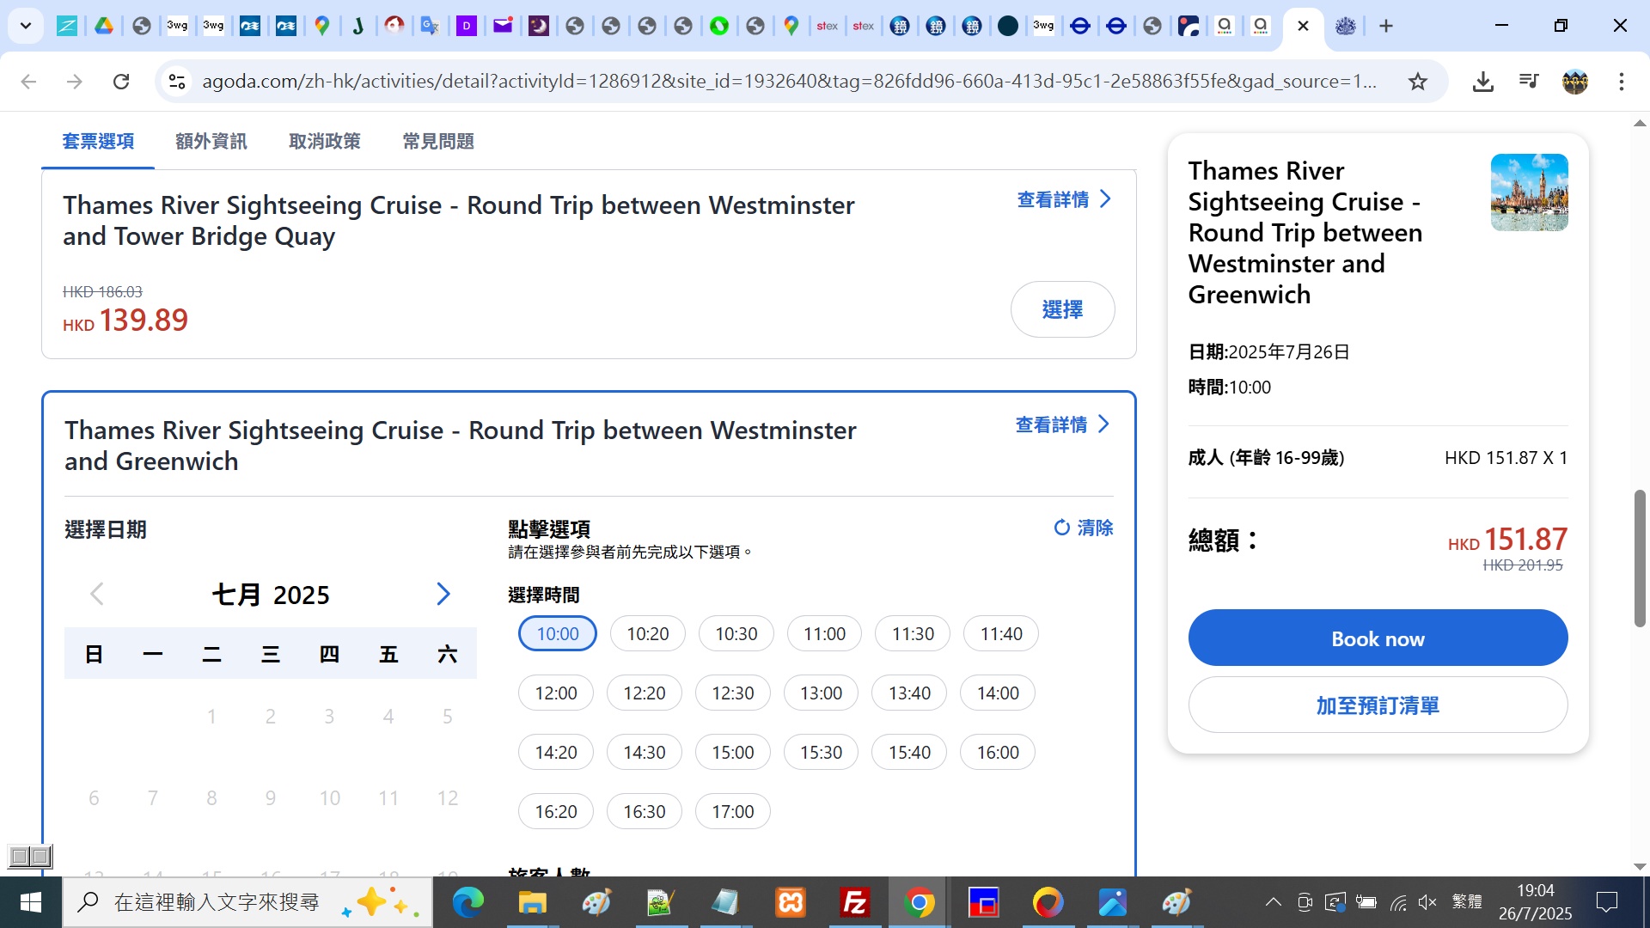1650x928 pixels.
Task: Select the 10:20 time slot
Action: point(647,634)
